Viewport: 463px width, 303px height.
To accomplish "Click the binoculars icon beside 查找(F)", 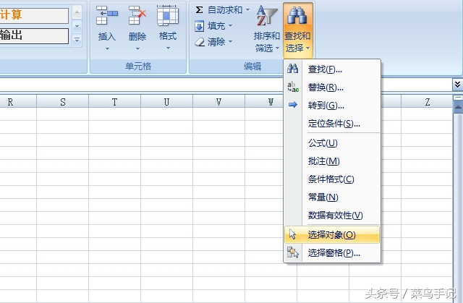I will pyautogui.click(x=292, y=69).
